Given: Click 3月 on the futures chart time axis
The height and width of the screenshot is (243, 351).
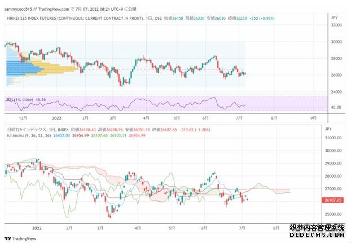Looking at the screenshot, I should pos(113,118).
